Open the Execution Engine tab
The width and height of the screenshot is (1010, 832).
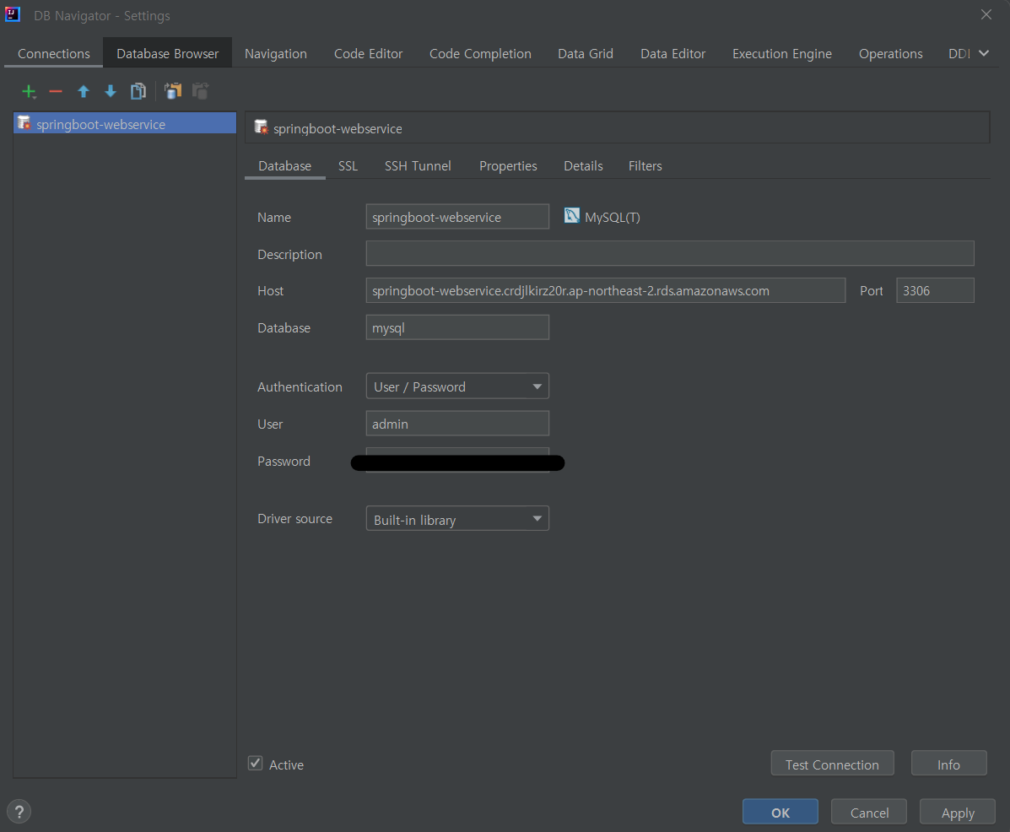[x=782, y=53]
